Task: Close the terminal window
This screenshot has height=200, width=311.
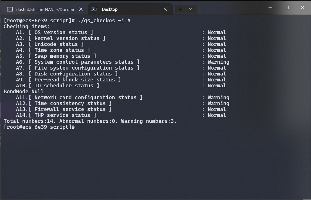Action: [303, 8]
